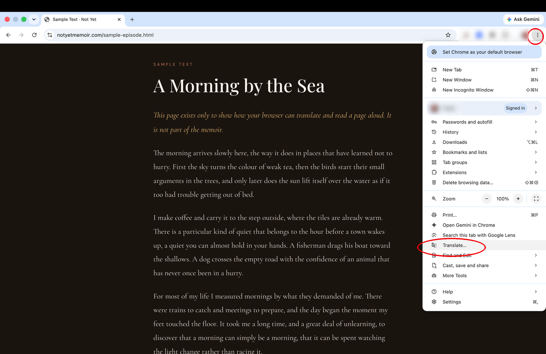Click the browser Forward arrow
546x354 pixels.
coord(21,35)
